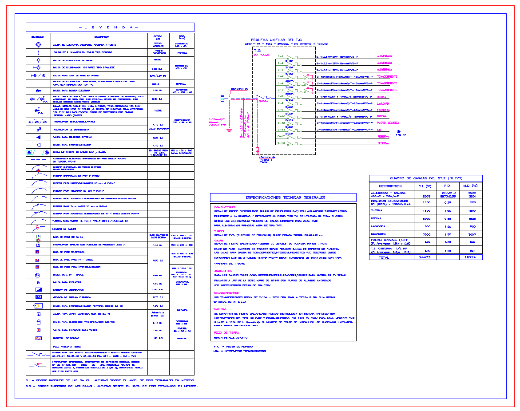Image resolution: width=520 pixels, height=411 pixels.
Task: Click the hollow triangle intercom outlet symbol
Action: pyautogui.click(x=38, y=145)
